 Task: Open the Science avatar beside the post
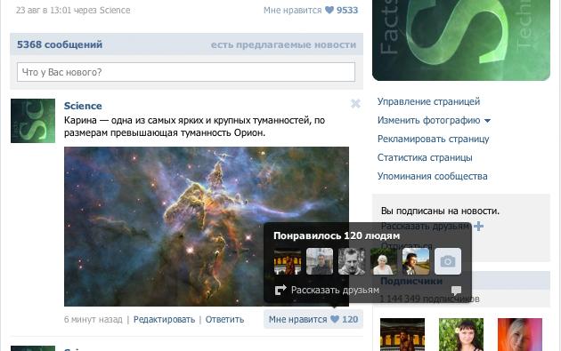point(33,121)
